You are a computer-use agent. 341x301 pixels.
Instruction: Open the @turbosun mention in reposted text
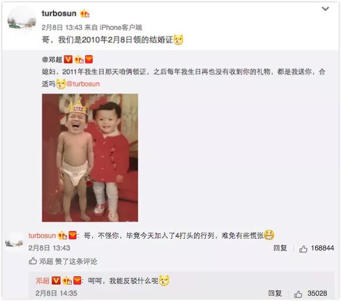[x=83, y=84]
